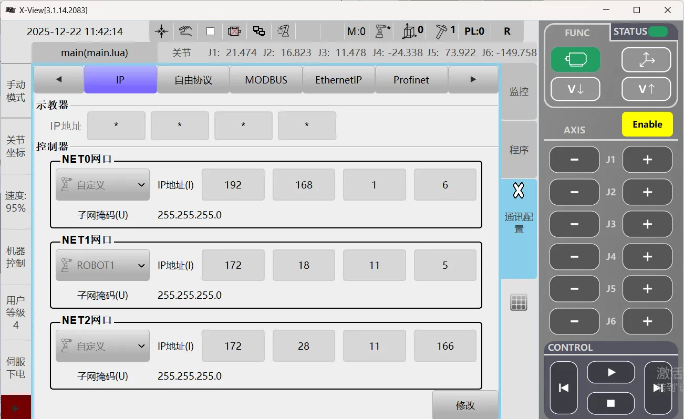Click the hand gesture icon in top toolbar
Viewport: 684px width, 419px height.
(185, 32)
